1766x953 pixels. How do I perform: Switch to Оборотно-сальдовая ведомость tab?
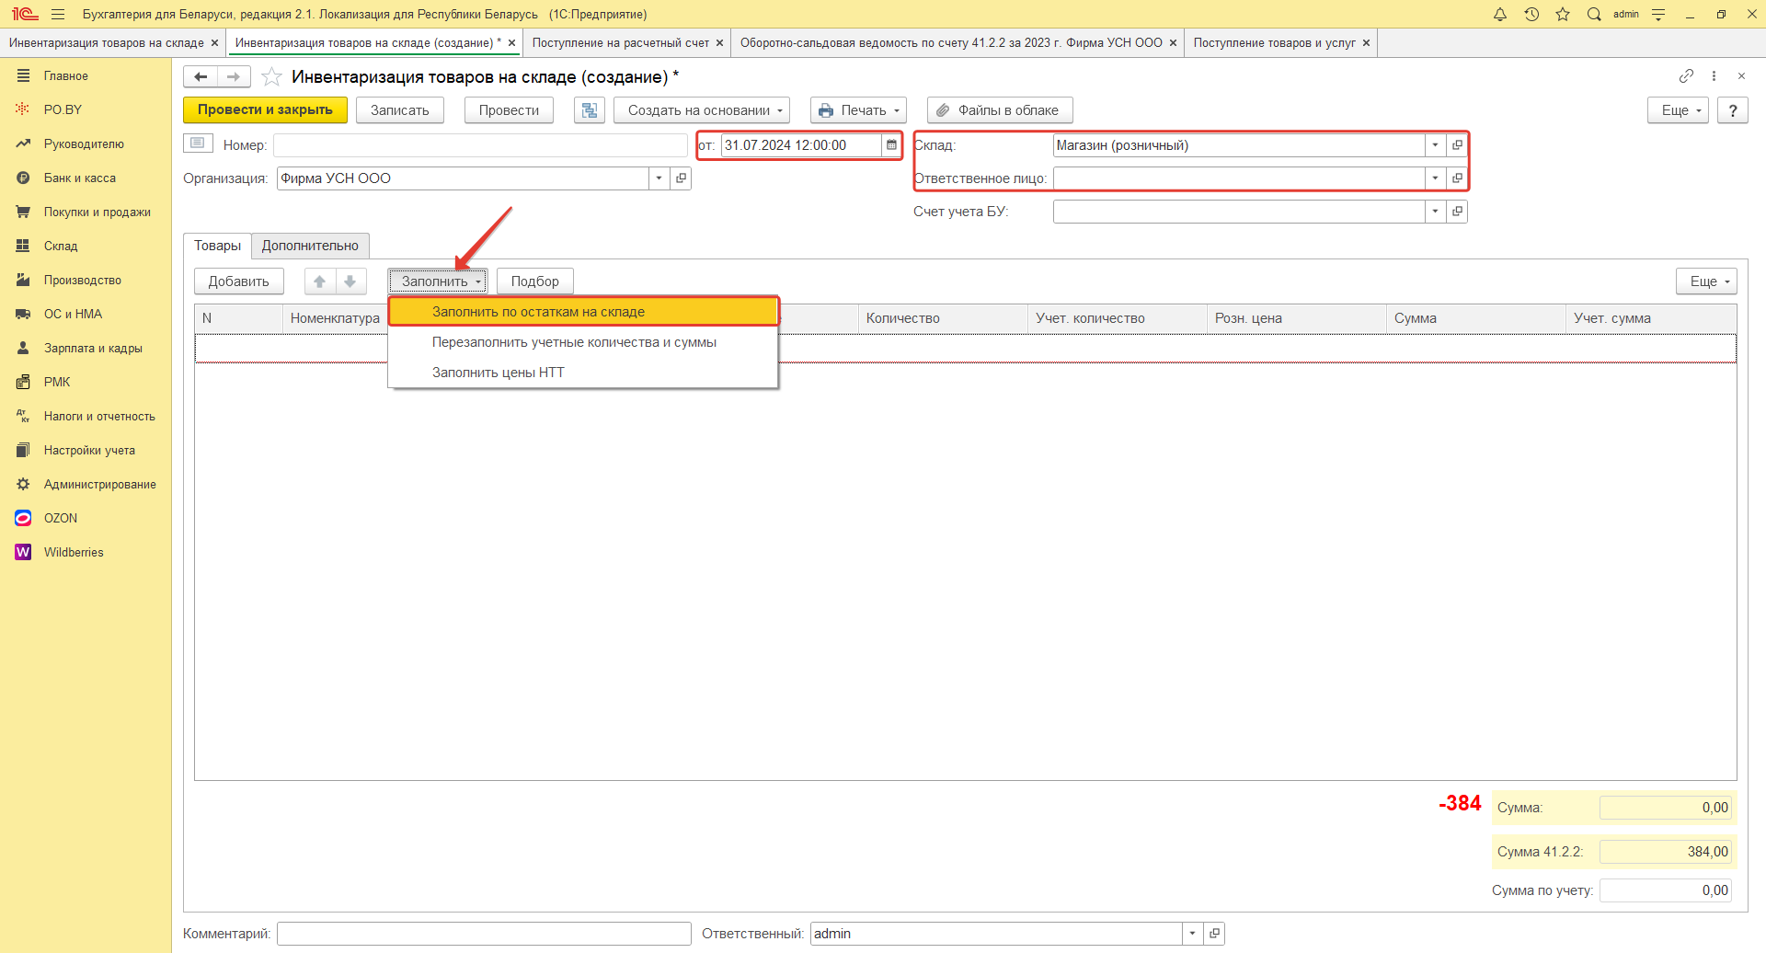pos(951,43)
